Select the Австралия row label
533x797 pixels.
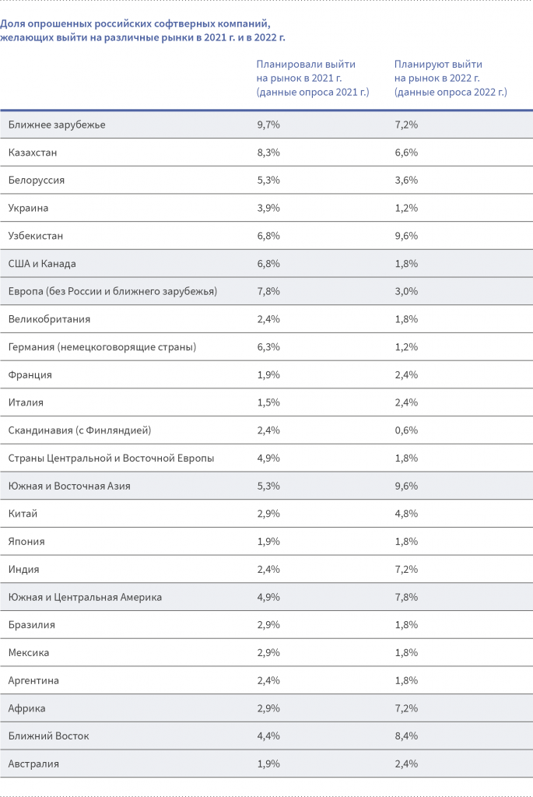point(33,764)
